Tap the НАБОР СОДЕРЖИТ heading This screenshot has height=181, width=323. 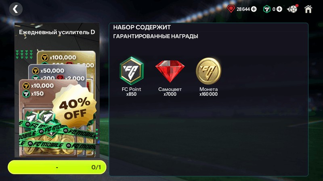pyautogui.click(x=142, y=27)
